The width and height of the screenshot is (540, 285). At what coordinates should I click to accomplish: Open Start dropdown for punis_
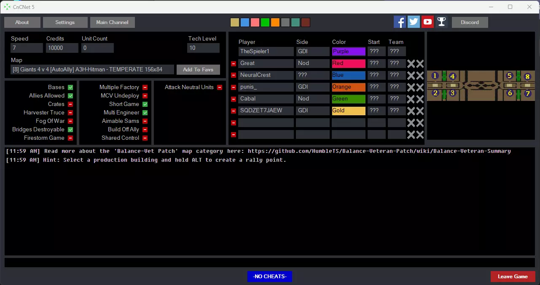click(376, 87)
